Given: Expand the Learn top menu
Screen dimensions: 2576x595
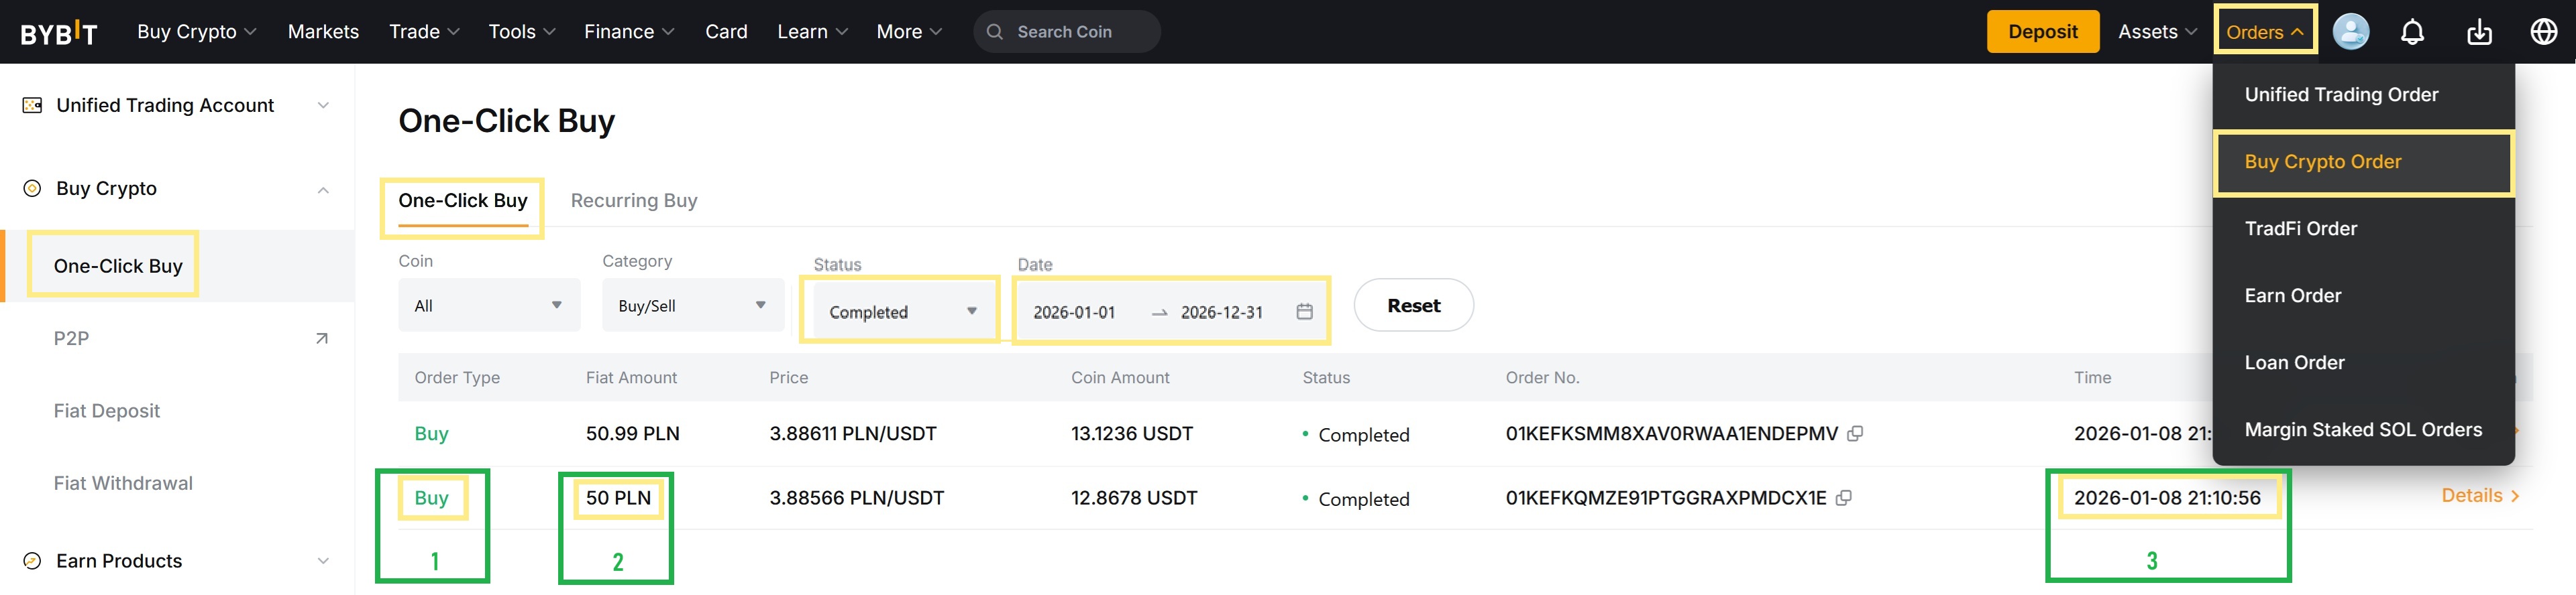Looking at the screenshot, I should pyautogui.click(x=813, y=32).
